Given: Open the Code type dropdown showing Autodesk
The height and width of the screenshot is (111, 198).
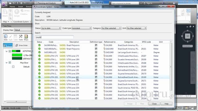Looking at the screenshot, I should point(82,28).
